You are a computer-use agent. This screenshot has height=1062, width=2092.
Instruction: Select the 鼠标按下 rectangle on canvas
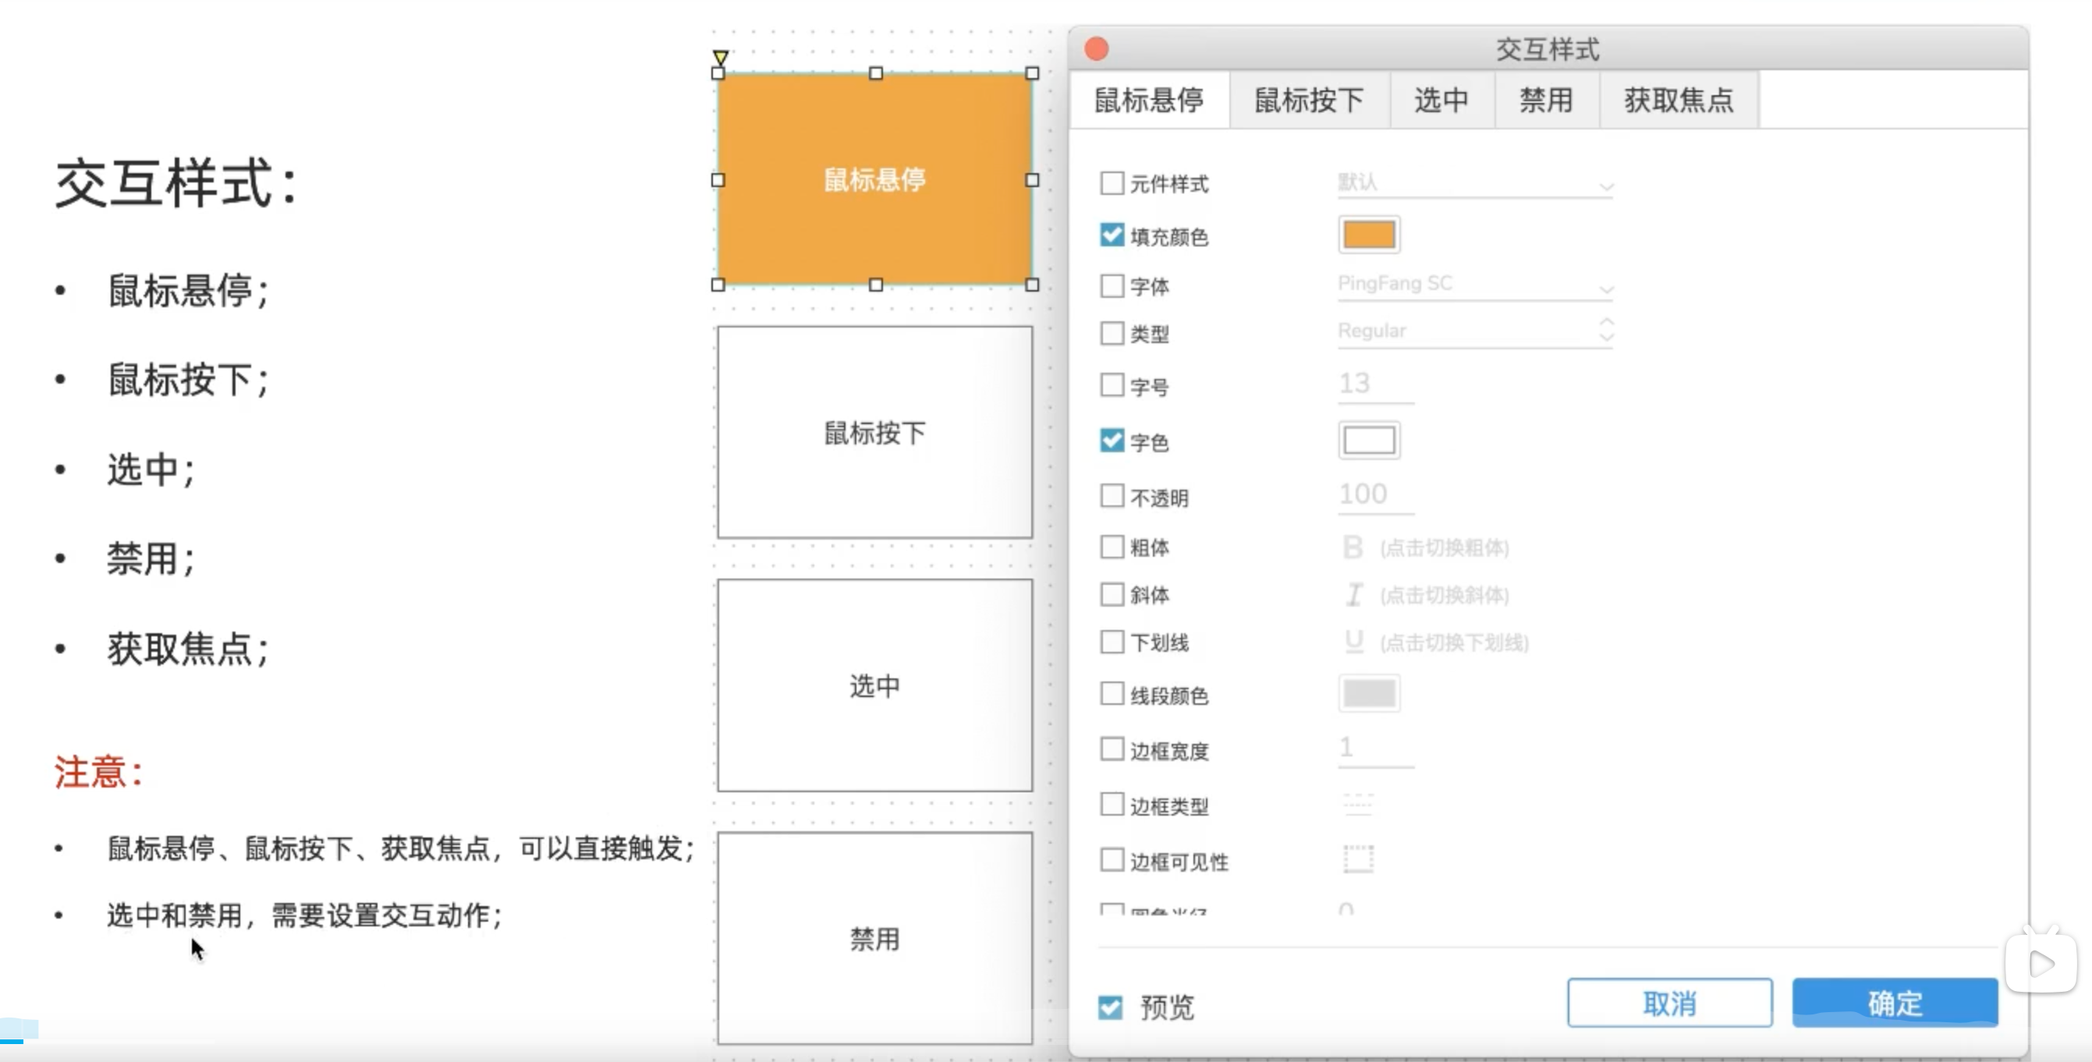874,432
